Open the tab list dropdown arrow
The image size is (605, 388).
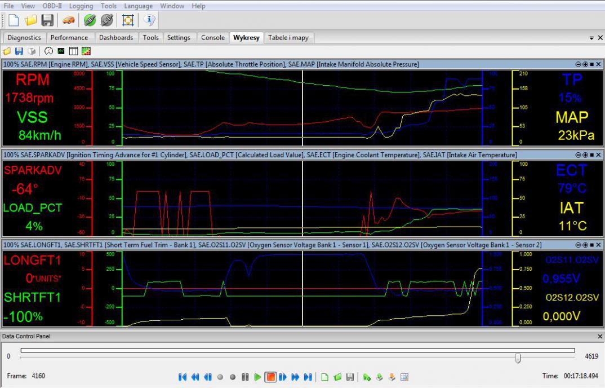591,38
